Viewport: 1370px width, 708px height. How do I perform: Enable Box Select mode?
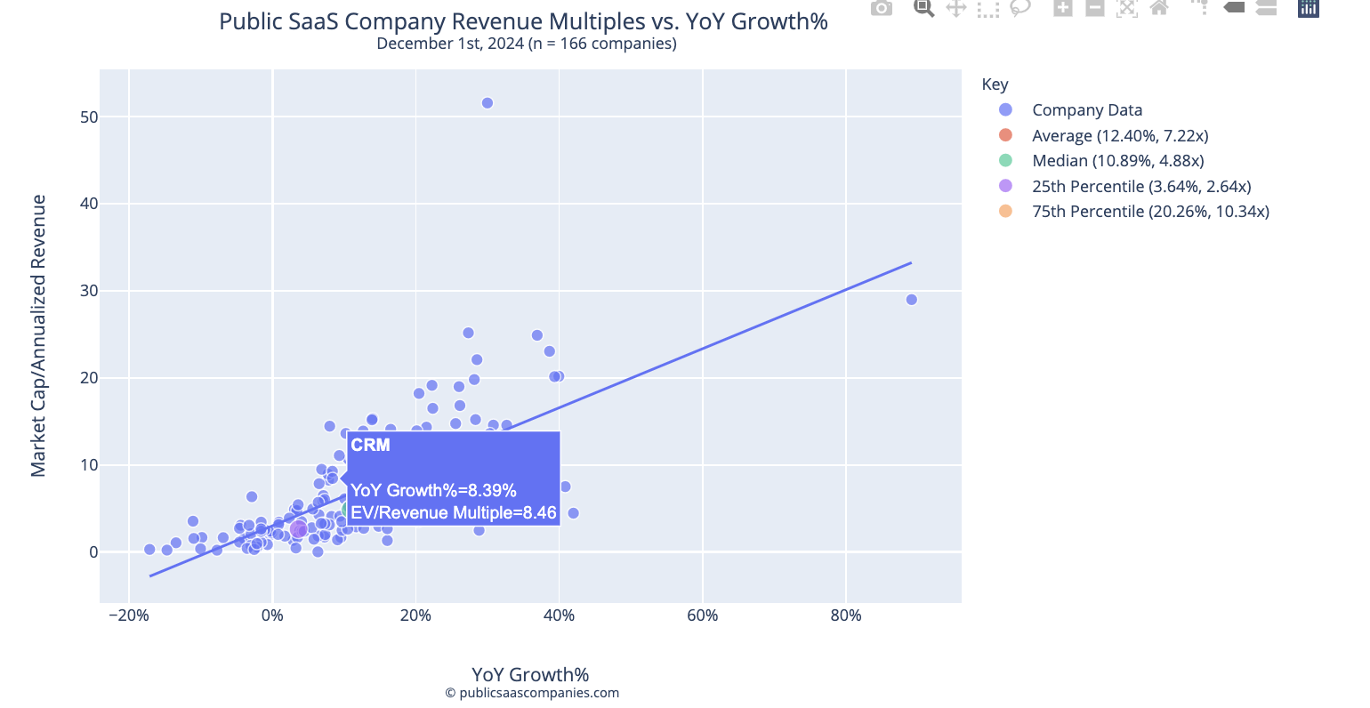coord(987,9)
